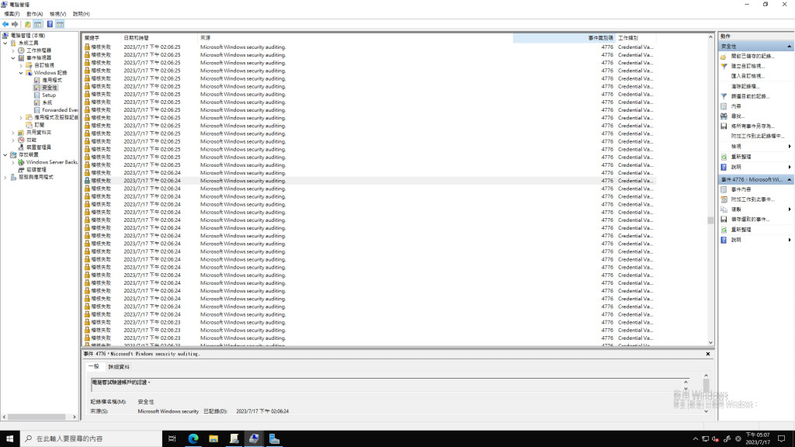Open the 檔案(F) menu
795x447 pixels.
click(12, 14)
